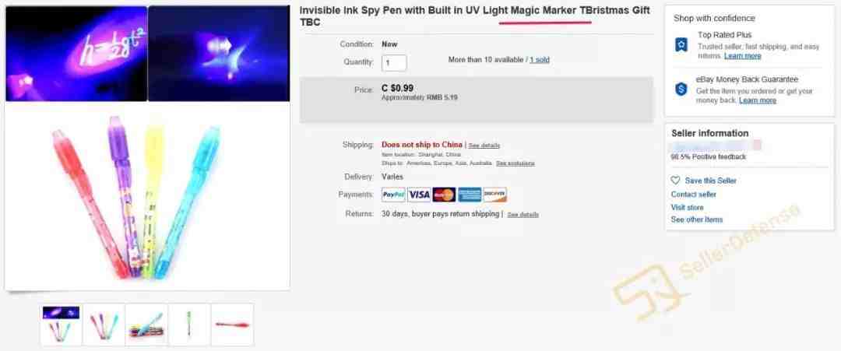Click Learn more under Top Rated Plus
The image size is (841, 351).
click(x=742, y=56)
